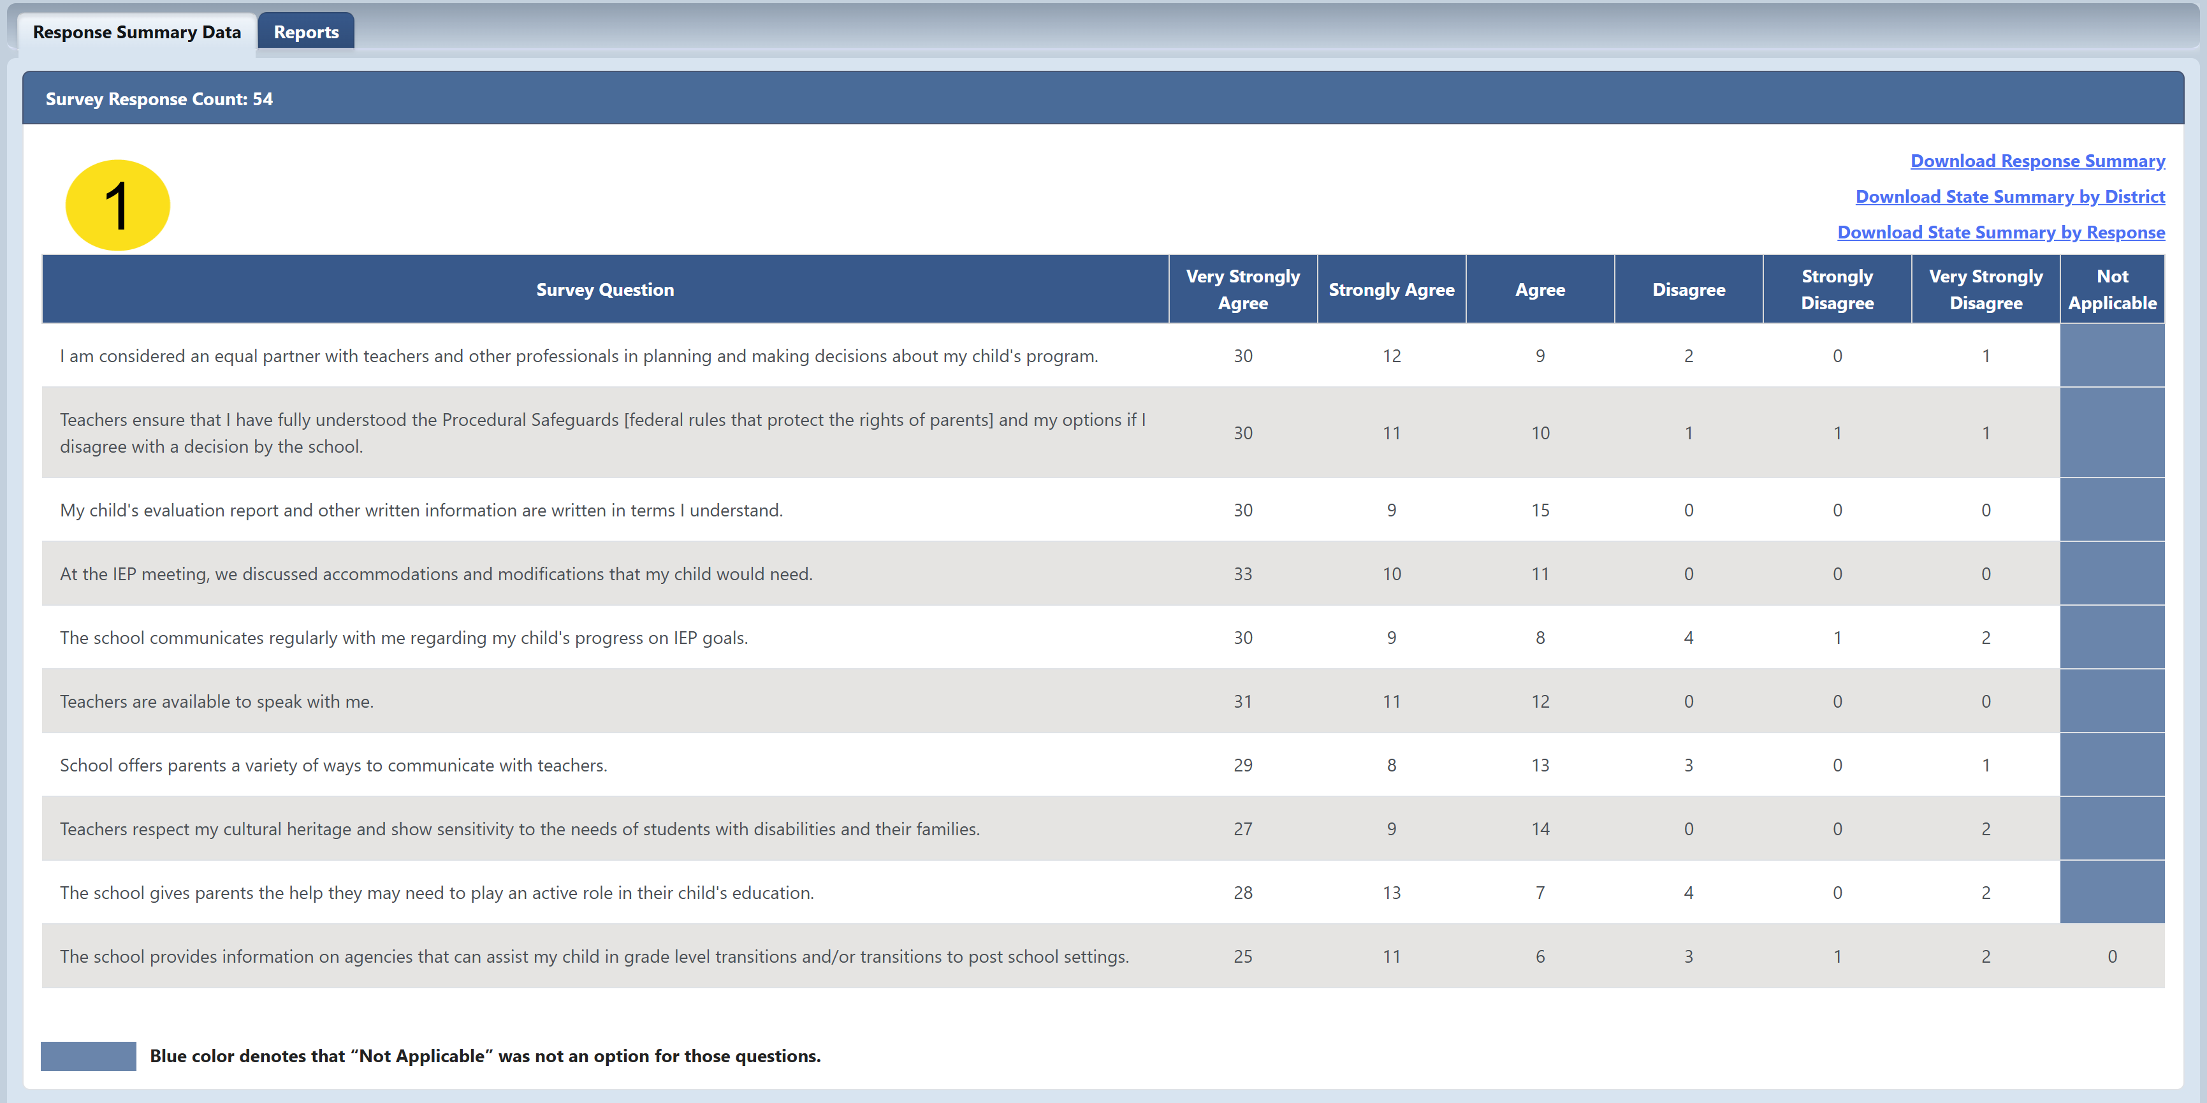Click Not Applicable value 0 in last row
Viewport: 2207px width, 1103px height.
tap(2111, 956)
